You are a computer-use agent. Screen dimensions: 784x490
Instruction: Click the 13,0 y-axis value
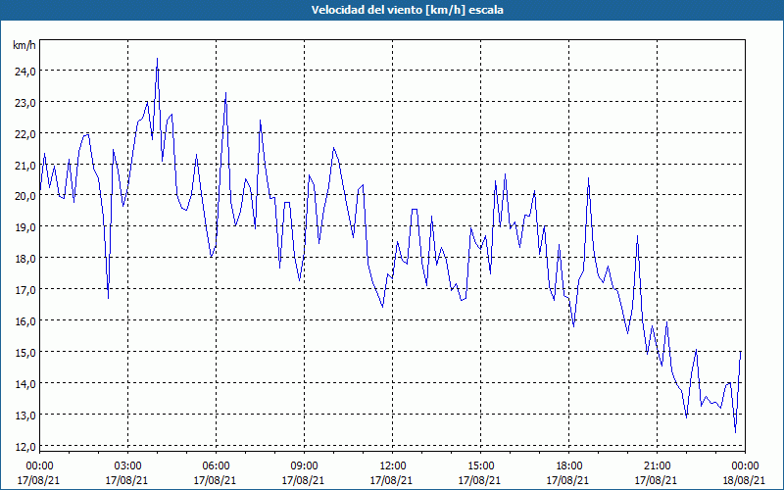coord(25,415)
